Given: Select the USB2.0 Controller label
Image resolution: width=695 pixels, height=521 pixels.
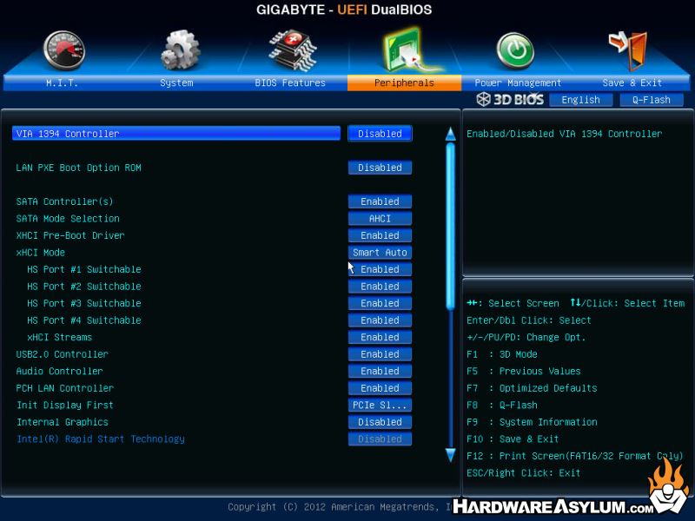Looking at the screenshot, I should (x=62, y=354).
